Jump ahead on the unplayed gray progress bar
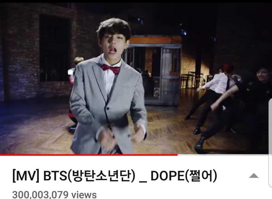The width and height of the screenshot is (272, 199). pos(224,155)
